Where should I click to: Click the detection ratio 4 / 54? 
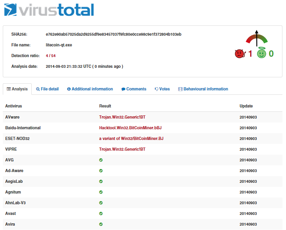point(51,56)
